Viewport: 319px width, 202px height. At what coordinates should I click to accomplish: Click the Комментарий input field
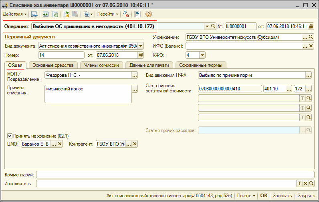(x=175, y=174)
